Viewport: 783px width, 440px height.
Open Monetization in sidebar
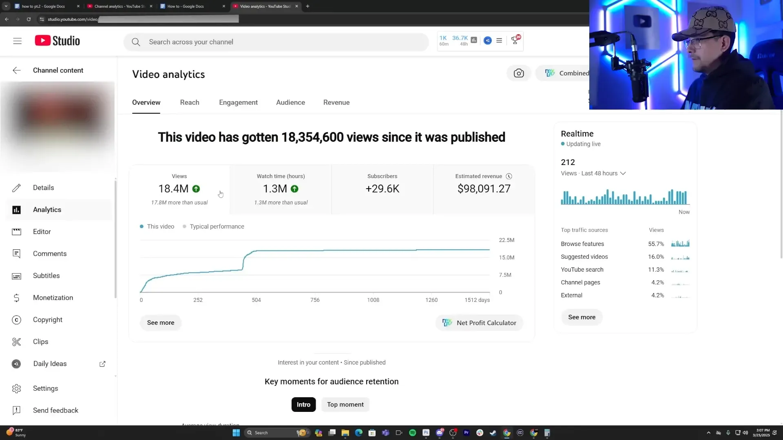click(58, 298)
